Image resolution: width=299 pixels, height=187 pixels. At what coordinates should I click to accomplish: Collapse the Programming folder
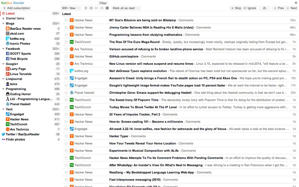[x=3, y=89]
